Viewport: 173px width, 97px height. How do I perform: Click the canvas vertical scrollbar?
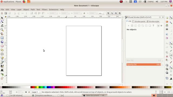[x=122, y=51]
